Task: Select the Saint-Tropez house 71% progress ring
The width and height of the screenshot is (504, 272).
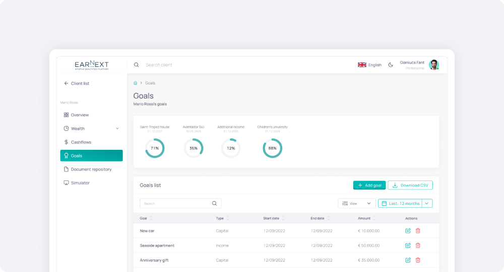Action: [x=155, y=148]
